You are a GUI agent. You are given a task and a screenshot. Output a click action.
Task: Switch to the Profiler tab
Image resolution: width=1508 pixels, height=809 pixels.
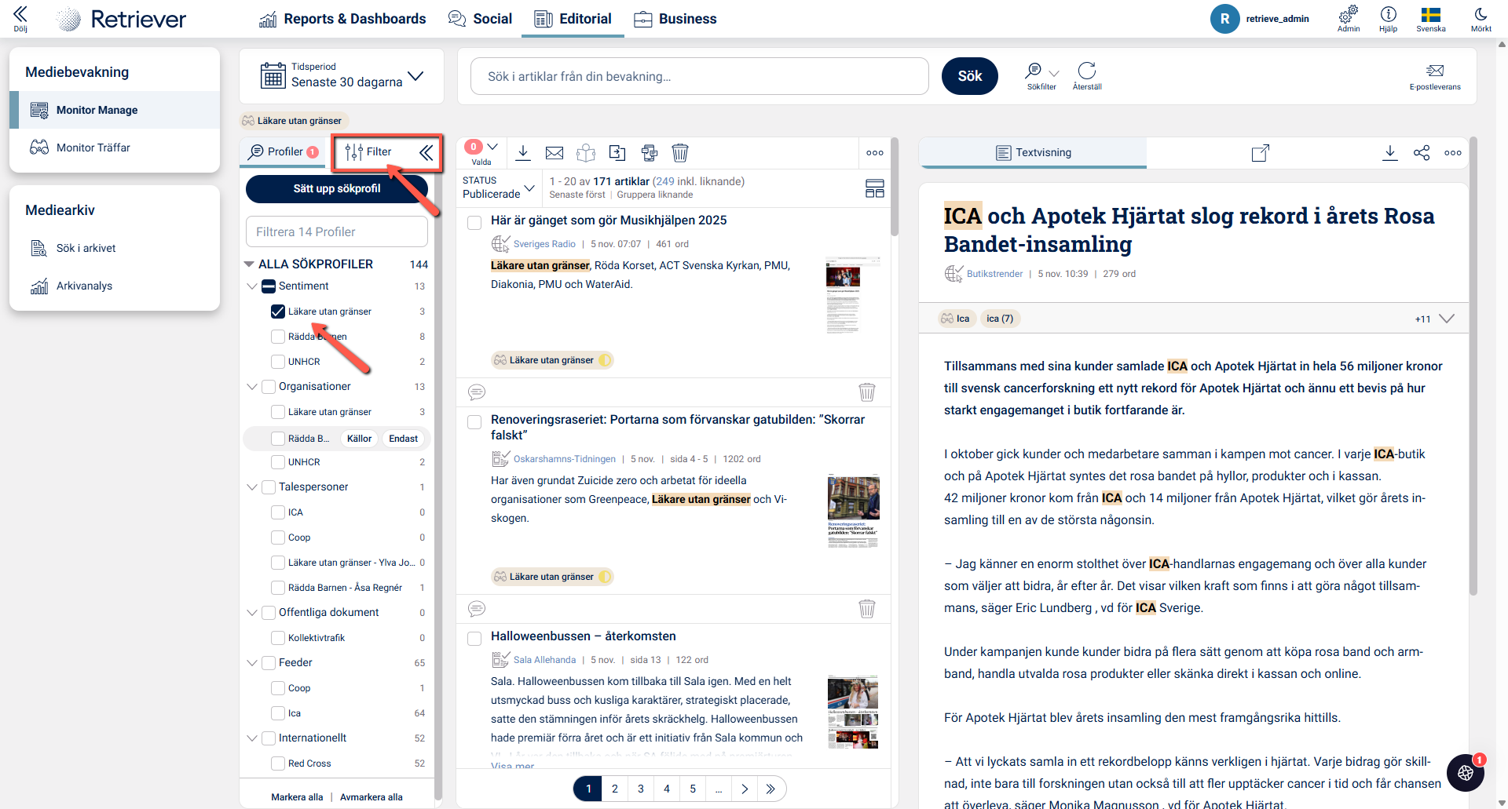tap(284, 151)
